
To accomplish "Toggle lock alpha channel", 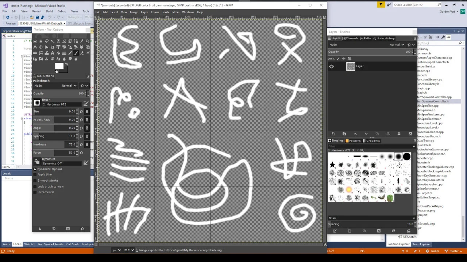I will (x=350, y=59).
